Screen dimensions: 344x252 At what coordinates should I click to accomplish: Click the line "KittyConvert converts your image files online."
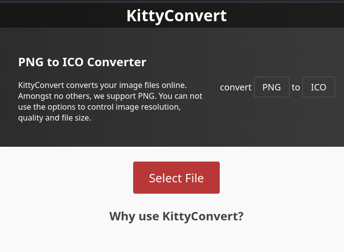click(x=102, y=85)
